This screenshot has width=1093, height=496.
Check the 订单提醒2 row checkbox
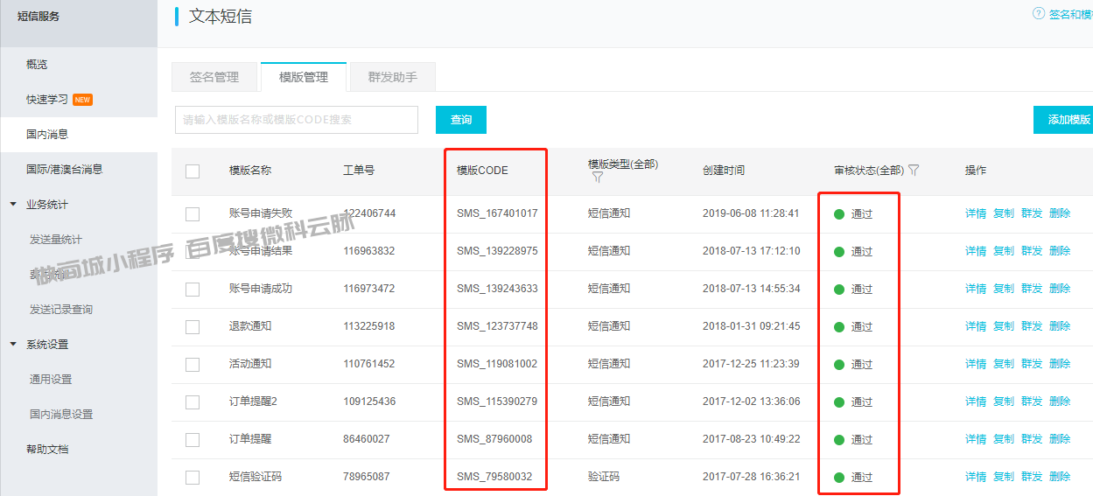[193, 402]
